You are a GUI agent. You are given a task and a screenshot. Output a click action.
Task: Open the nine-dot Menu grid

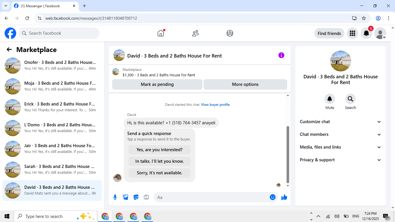click(x=352, y=33)
